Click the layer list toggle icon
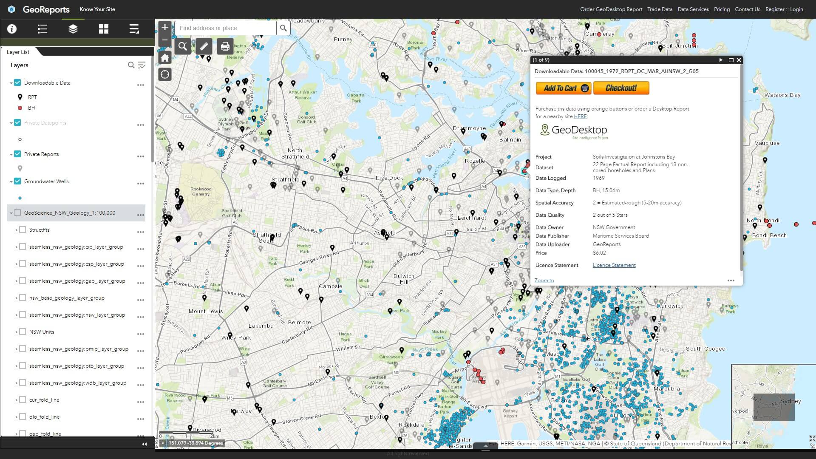Image resolution: width=816 pixels, height=459 pixels. point(72,28)
